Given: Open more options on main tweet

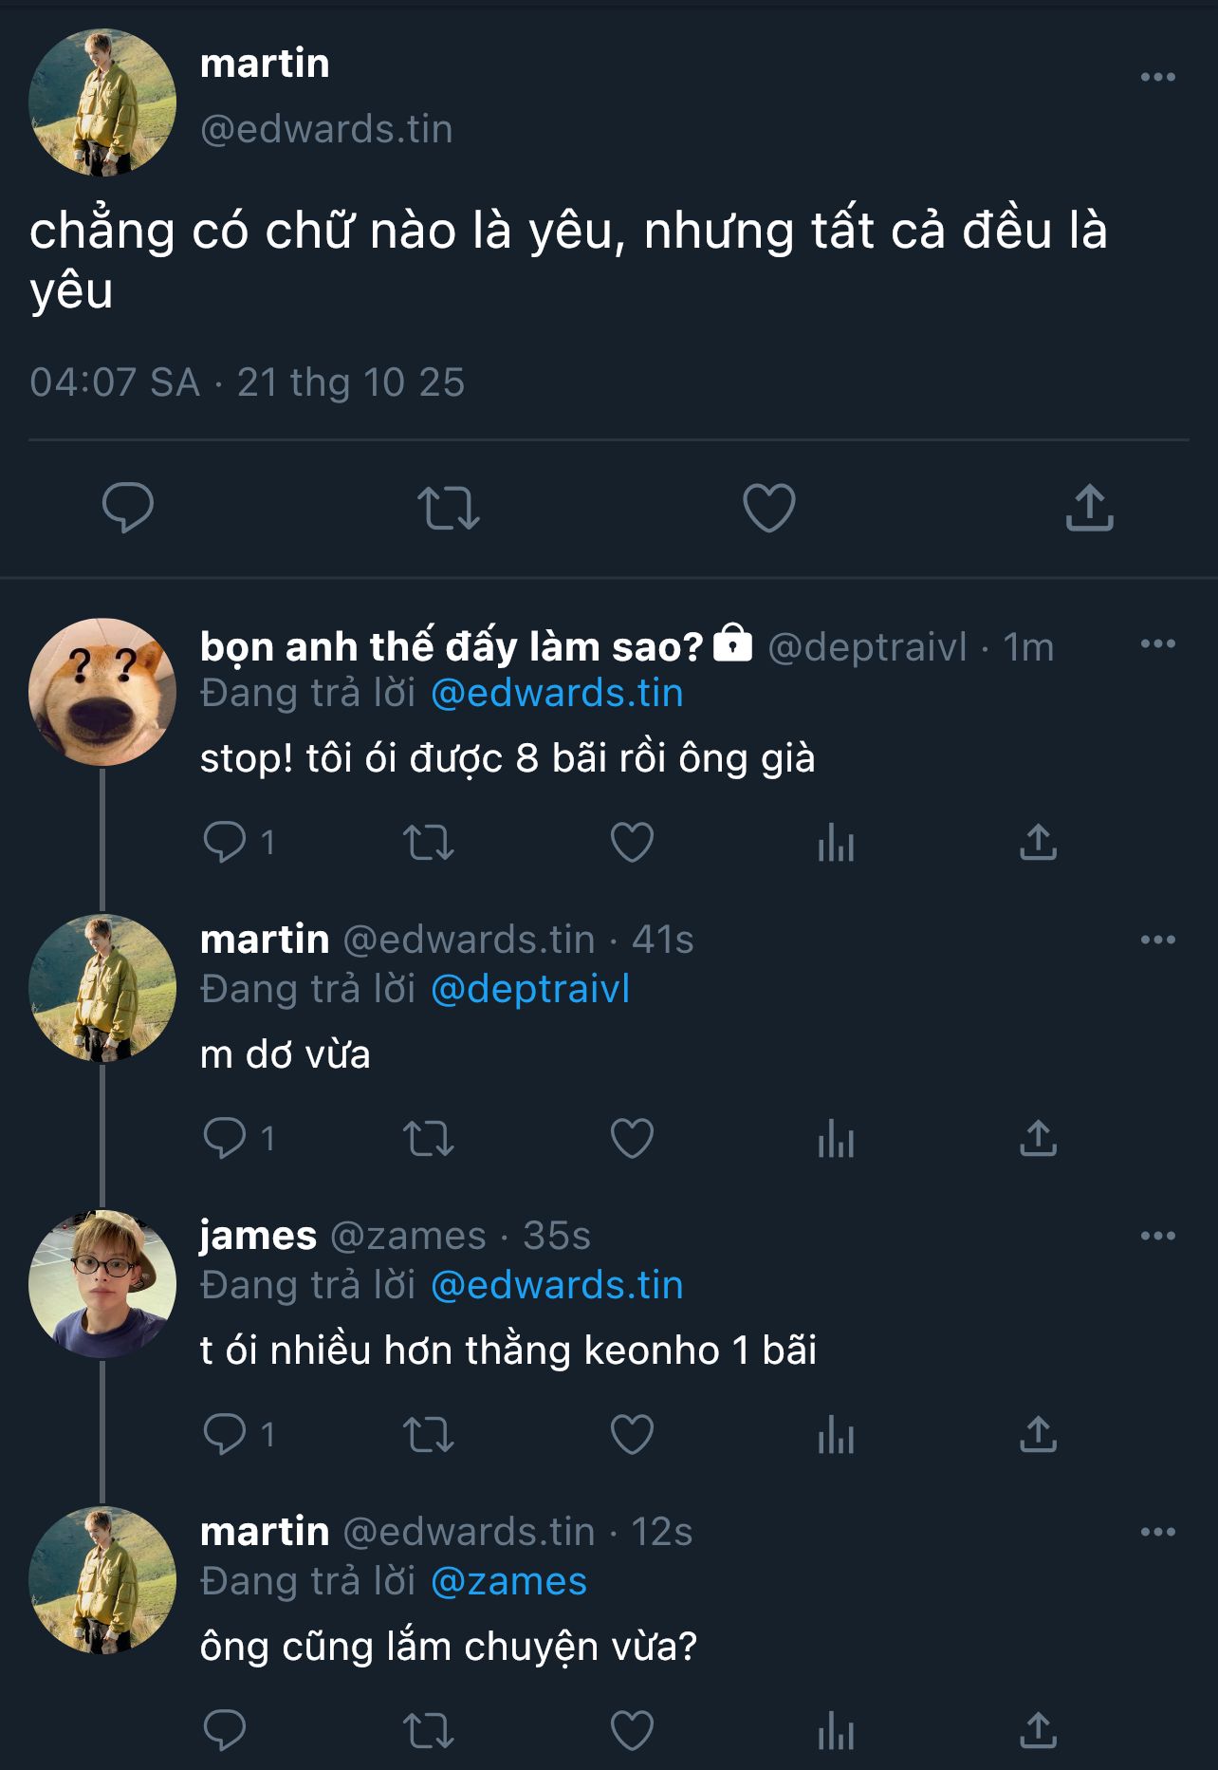Looking at the screenshot, I should (1157, 77).
